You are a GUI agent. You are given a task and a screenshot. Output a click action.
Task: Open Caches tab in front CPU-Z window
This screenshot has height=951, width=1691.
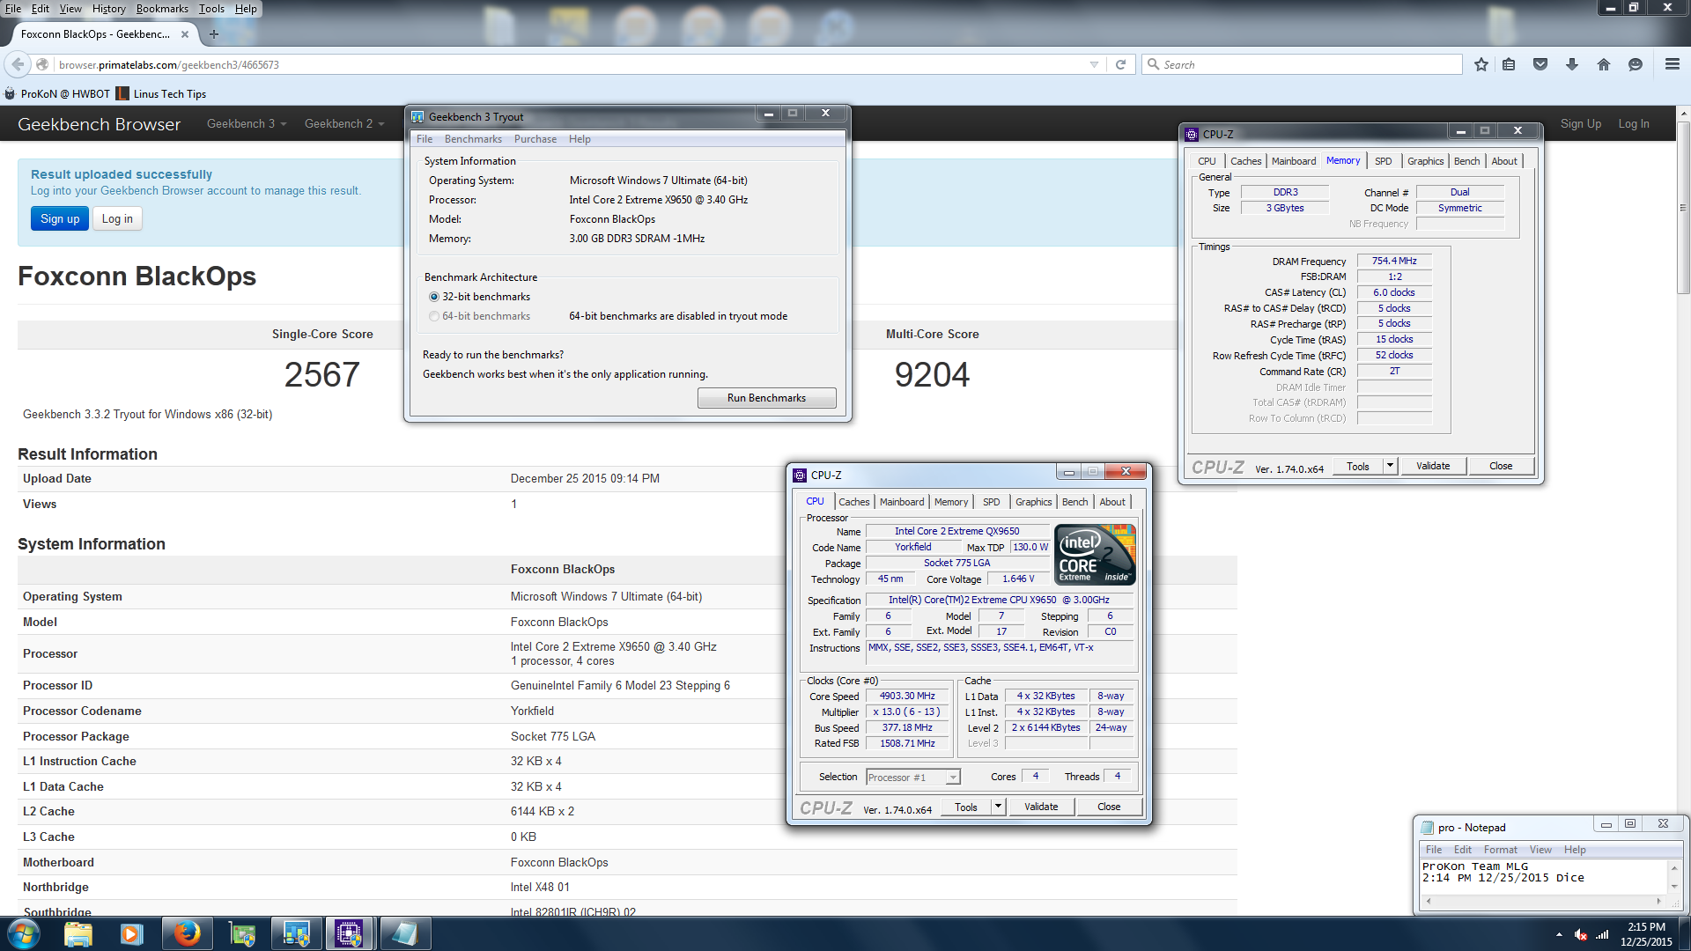(853, 502)
